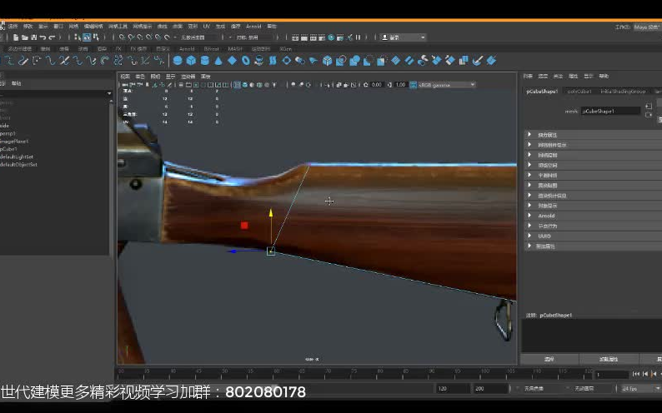
Task: Click the polygon cone shelf icon
Action: tap(218, 60)
